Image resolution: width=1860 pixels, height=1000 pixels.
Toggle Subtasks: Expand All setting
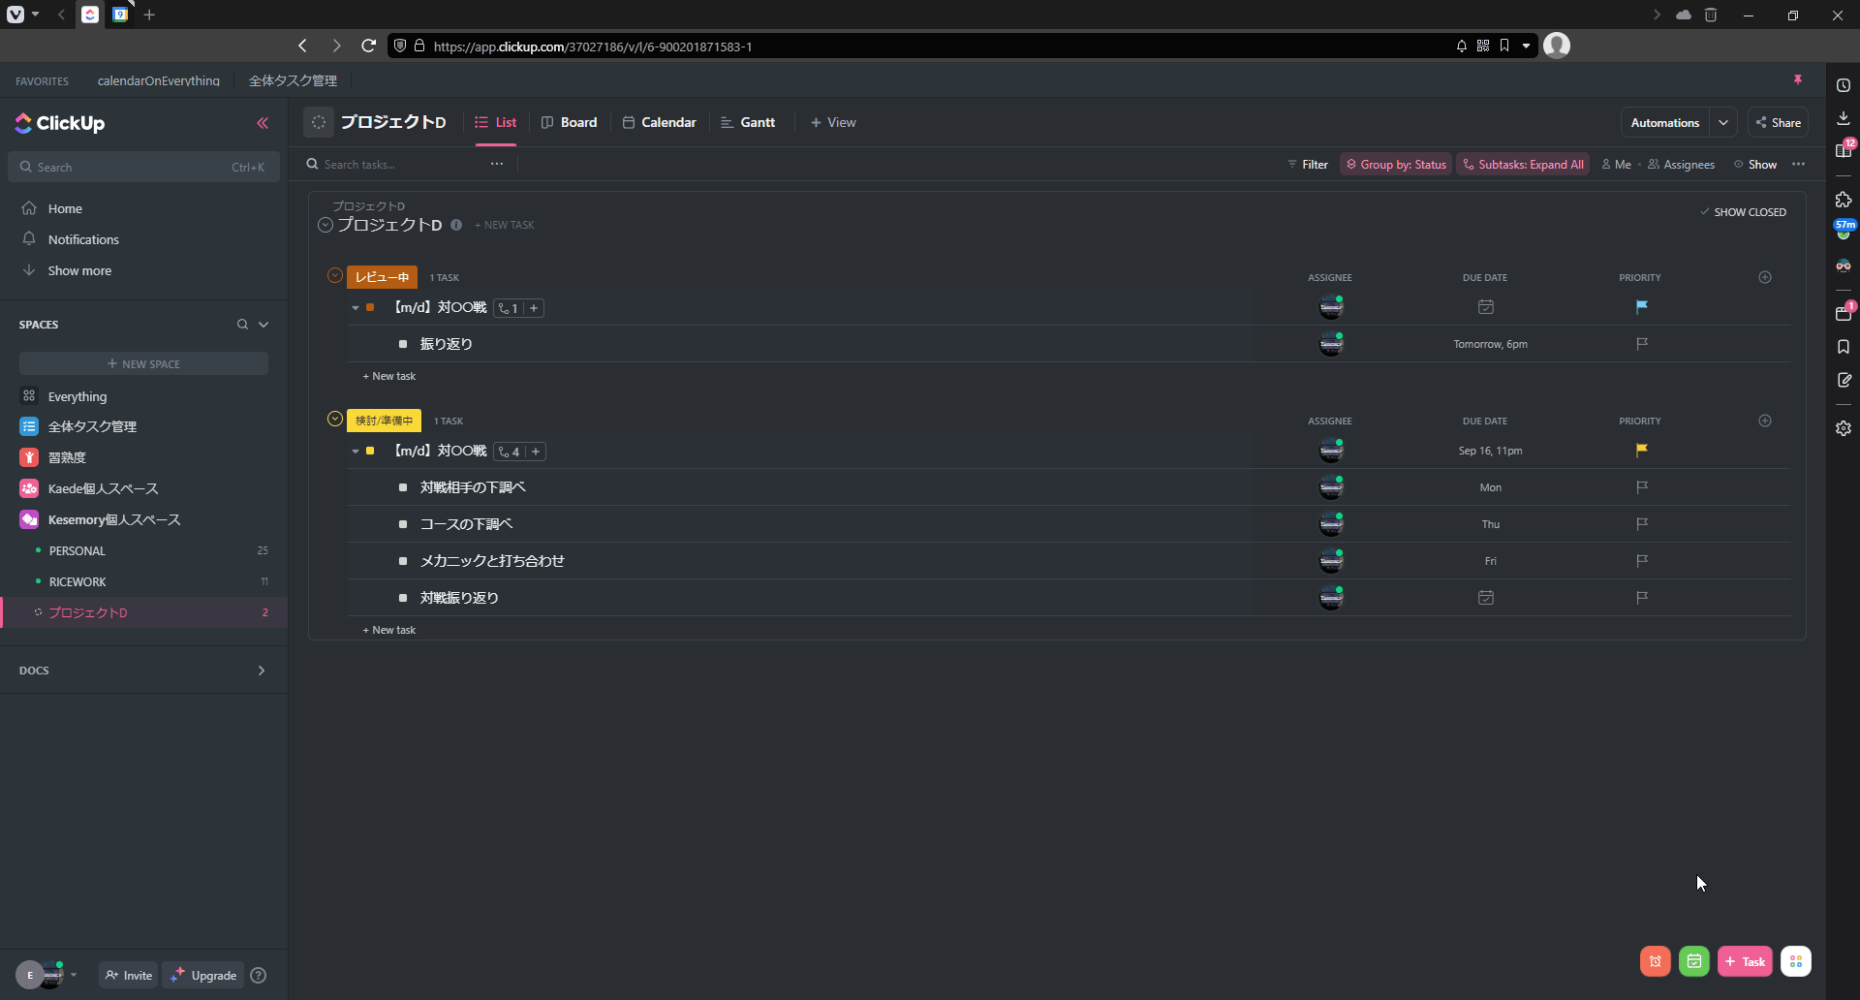coord(1522,165)
